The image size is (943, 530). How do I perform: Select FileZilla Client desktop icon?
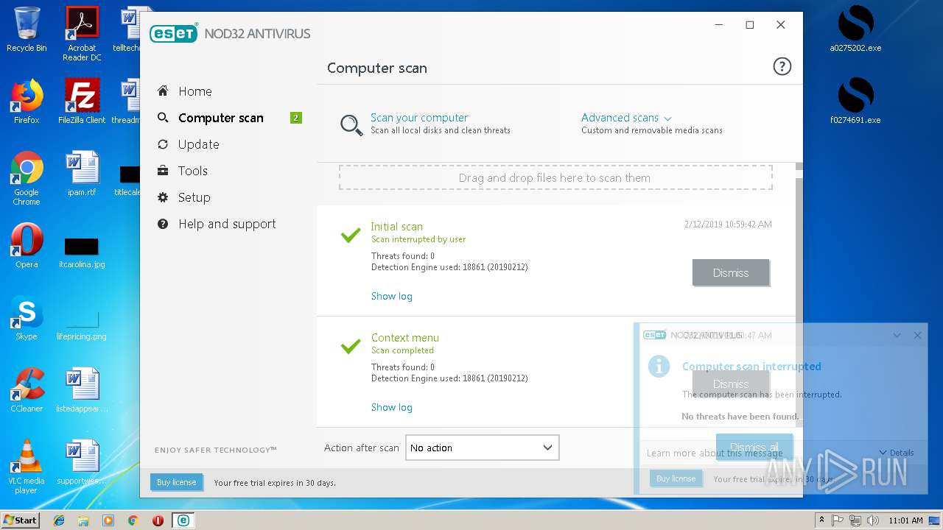(x=82, y=102)
